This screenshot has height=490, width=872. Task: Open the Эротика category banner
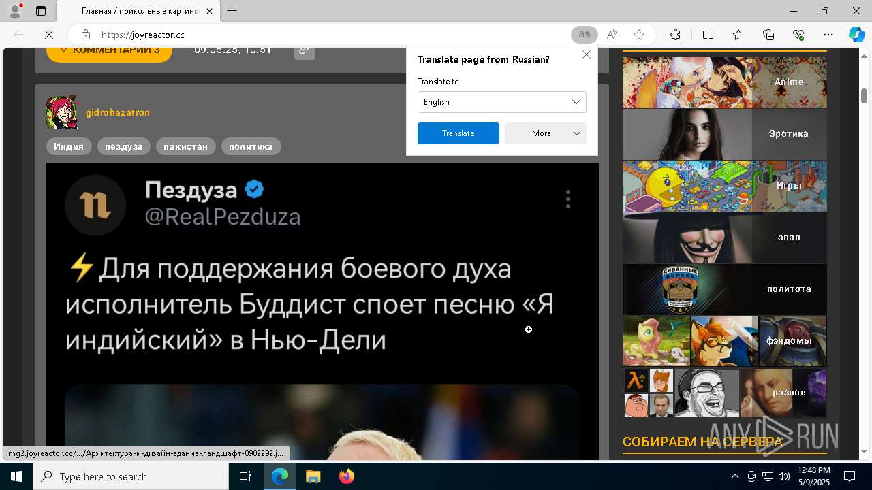724,134
